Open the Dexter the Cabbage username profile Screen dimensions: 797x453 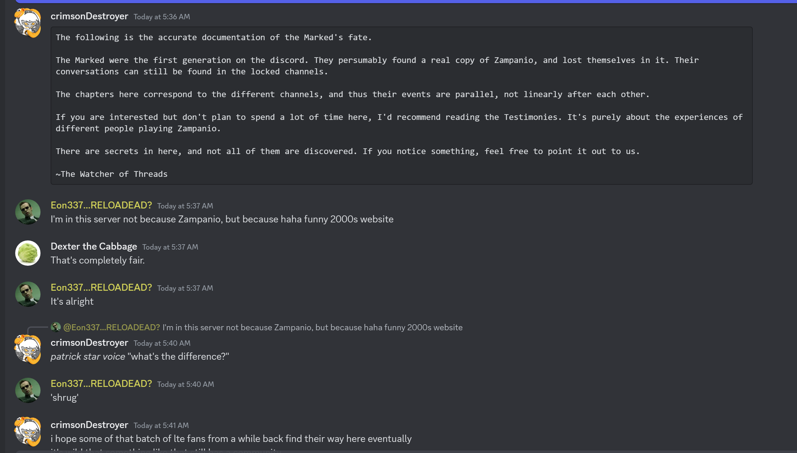(x=94, y=246)
